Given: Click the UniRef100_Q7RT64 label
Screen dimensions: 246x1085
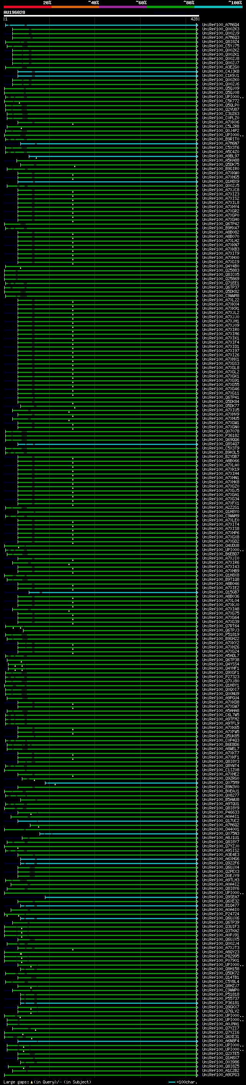Looking at the screenshot, I should click(x=221, y=626).
